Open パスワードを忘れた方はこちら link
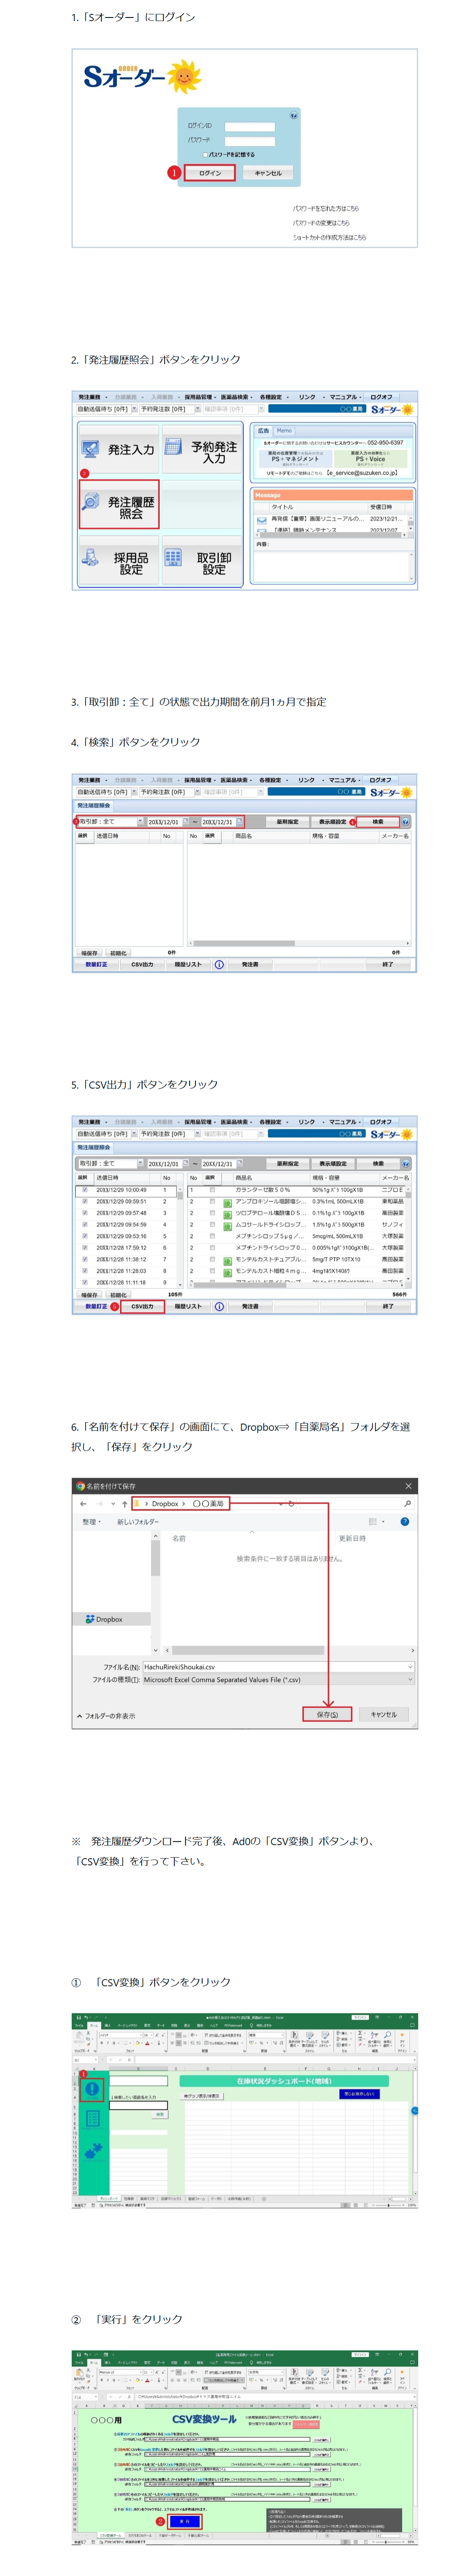Viewport: 476px width, 2576px height. [x=326, y=209]
